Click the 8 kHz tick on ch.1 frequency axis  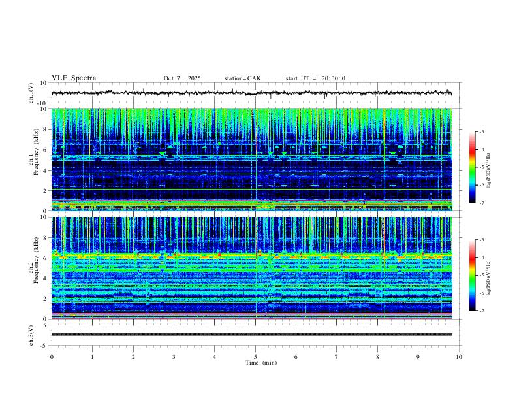[46, 129]
